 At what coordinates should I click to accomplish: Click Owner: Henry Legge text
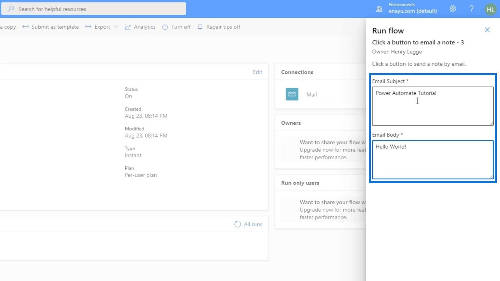tap(397, 52)
